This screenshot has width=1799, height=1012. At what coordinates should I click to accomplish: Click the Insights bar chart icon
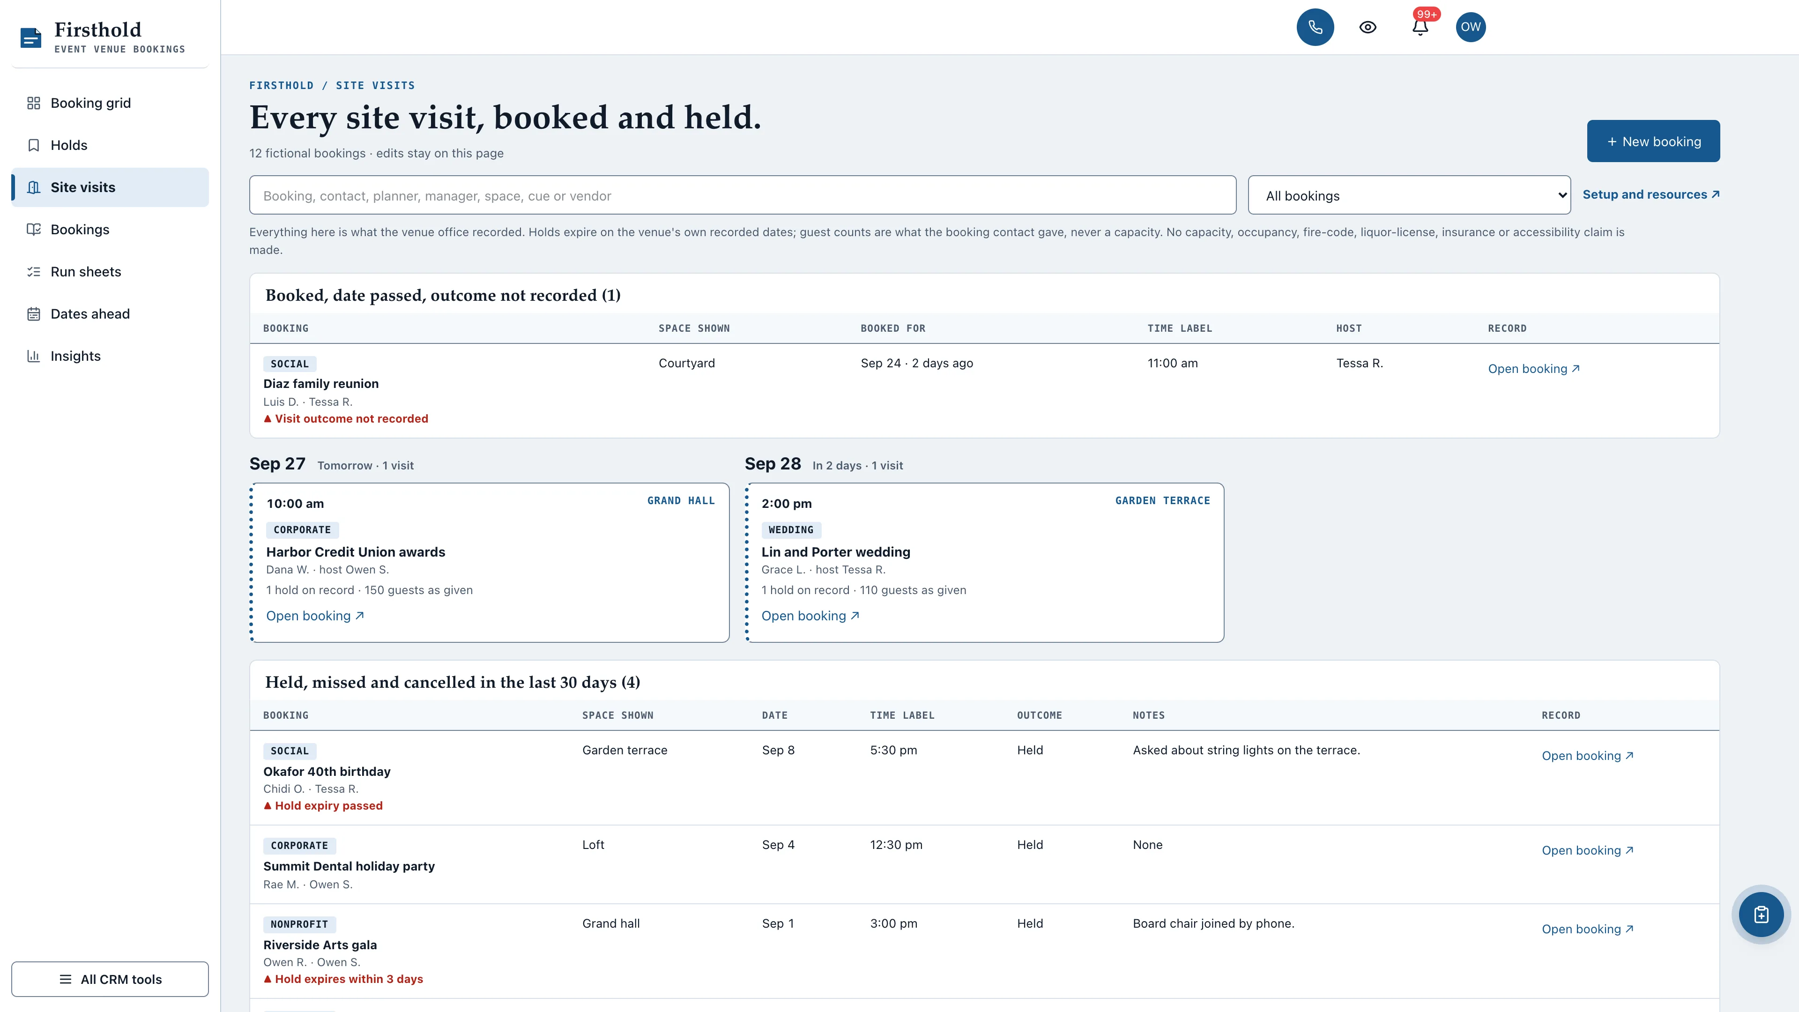[34, 356]
